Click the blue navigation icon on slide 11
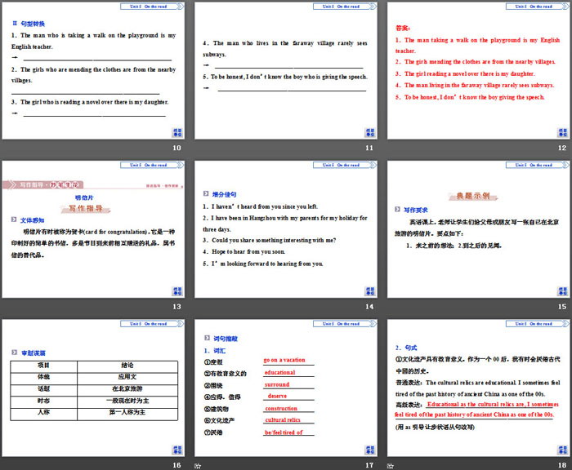Image resolution: width=572 pixels, height=470 pixels. pos(370,132)
